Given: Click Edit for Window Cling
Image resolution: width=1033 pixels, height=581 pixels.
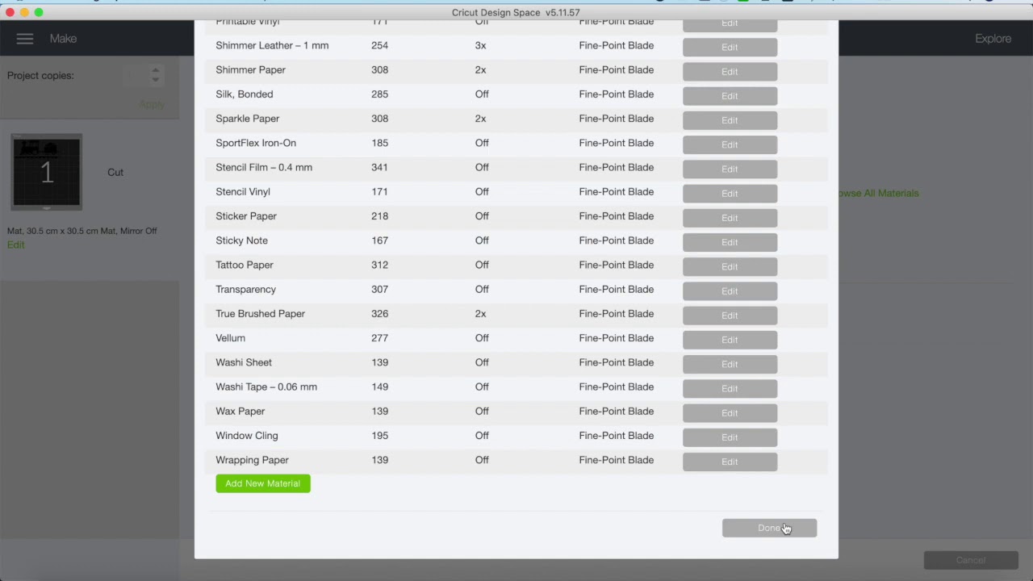Looking at the screenshot, I should click(730, 437).
